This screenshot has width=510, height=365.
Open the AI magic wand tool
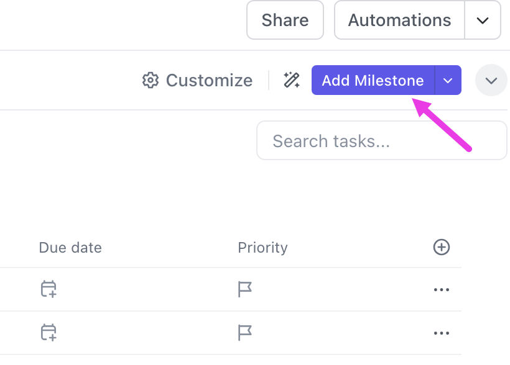(292, 80)
